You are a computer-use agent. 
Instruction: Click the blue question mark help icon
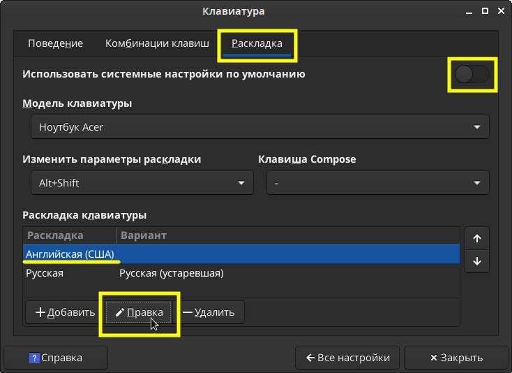point(33,358)
